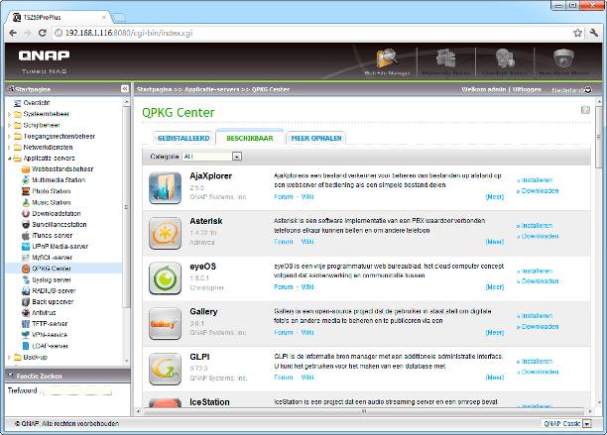Viewport: 607px width, 435px height.
Task: Bookmark this page with the star icon
Action: coord(577,33)
